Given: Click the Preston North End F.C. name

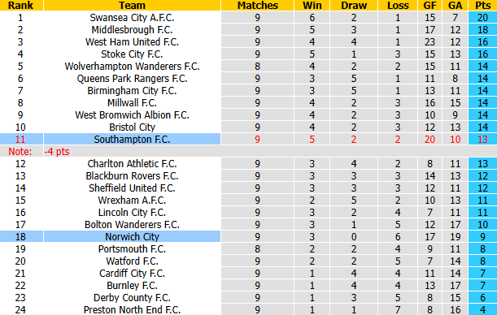Looking at the screenshot, I should point(132,309).
